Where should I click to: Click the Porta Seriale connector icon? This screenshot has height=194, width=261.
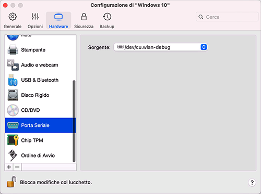[x=13, y=125]
